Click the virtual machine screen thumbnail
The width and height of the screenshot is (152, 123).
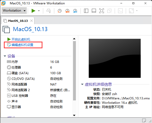(x=115, y=58)
